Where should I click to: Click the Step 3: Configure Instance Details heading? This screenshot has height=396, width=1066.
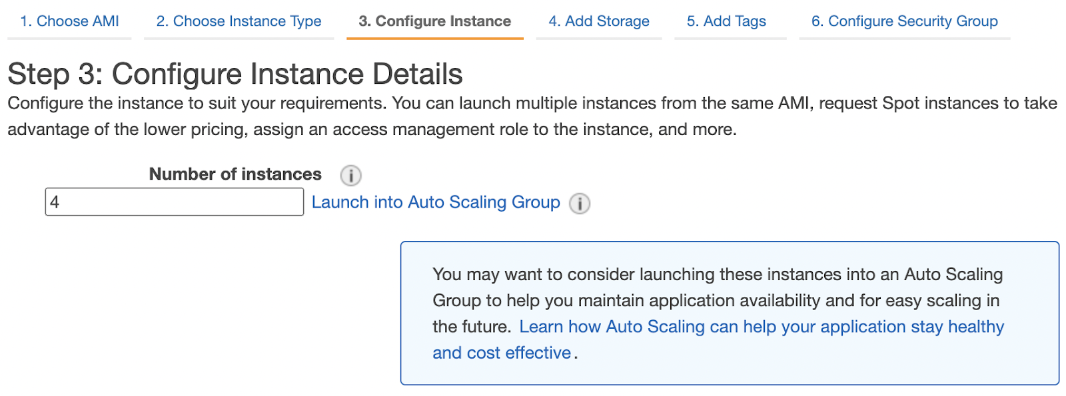click(x=235, y=74)
